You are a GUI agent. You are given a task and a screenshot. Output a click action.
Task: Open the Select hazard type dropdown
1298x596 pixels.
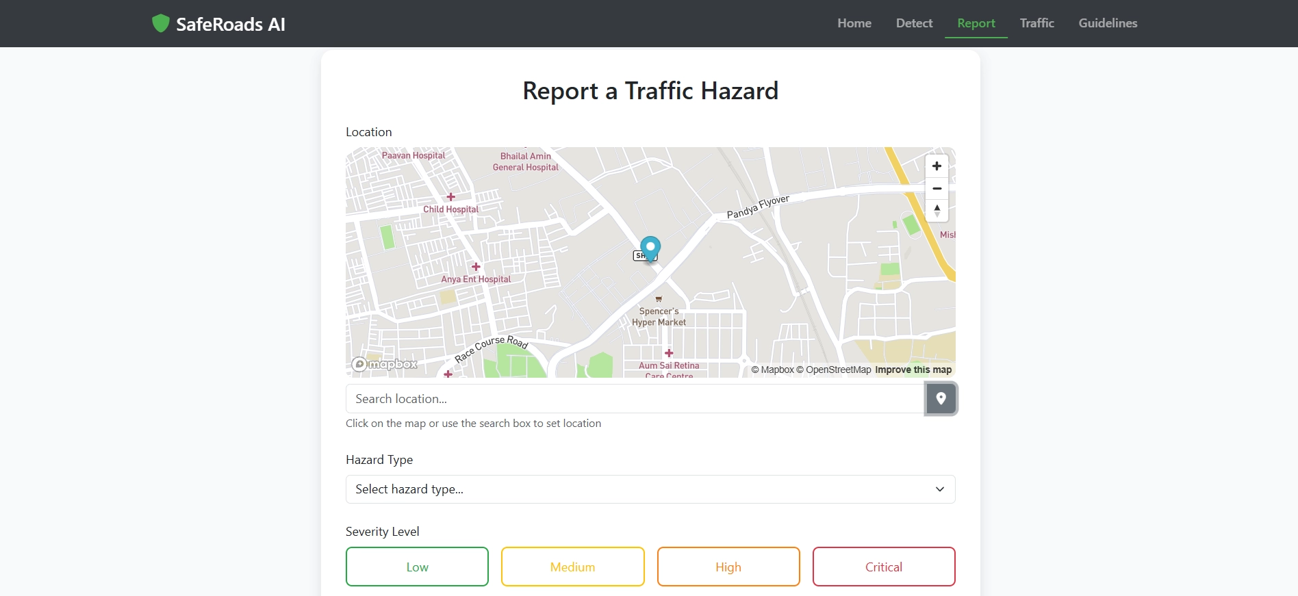click(x=650, y=489)
